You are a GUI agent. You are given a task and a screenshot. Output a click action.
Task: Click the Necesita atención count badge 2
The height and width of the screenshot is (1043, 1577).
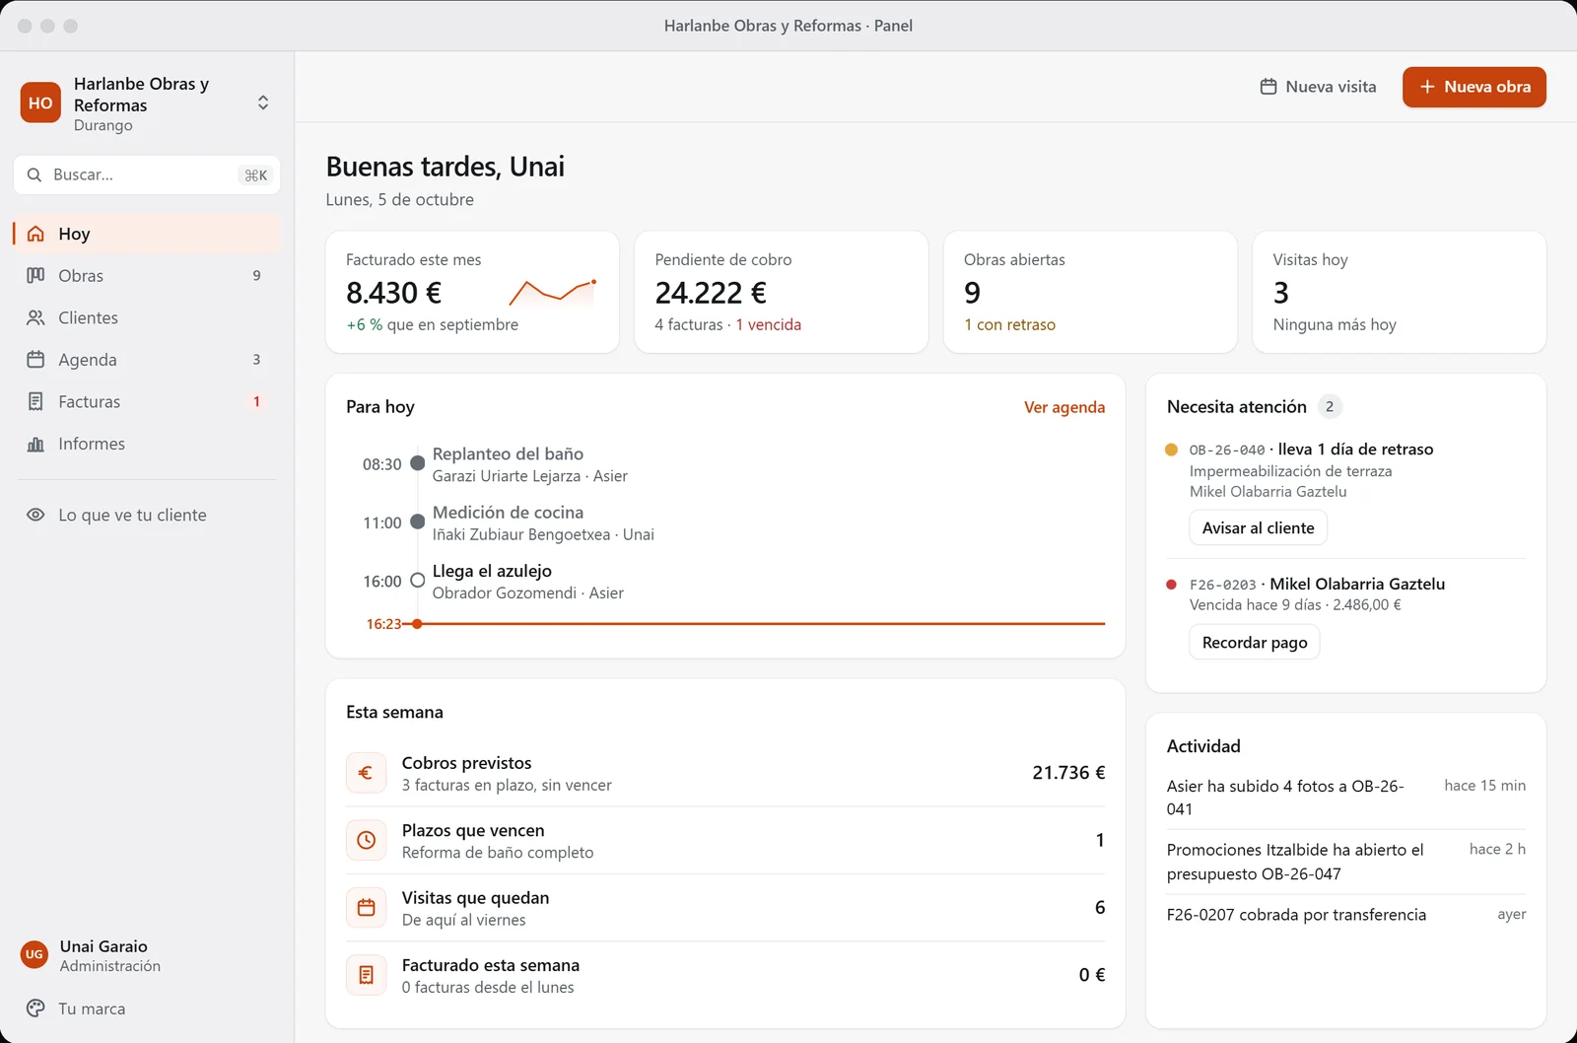tap(1330, 406)
